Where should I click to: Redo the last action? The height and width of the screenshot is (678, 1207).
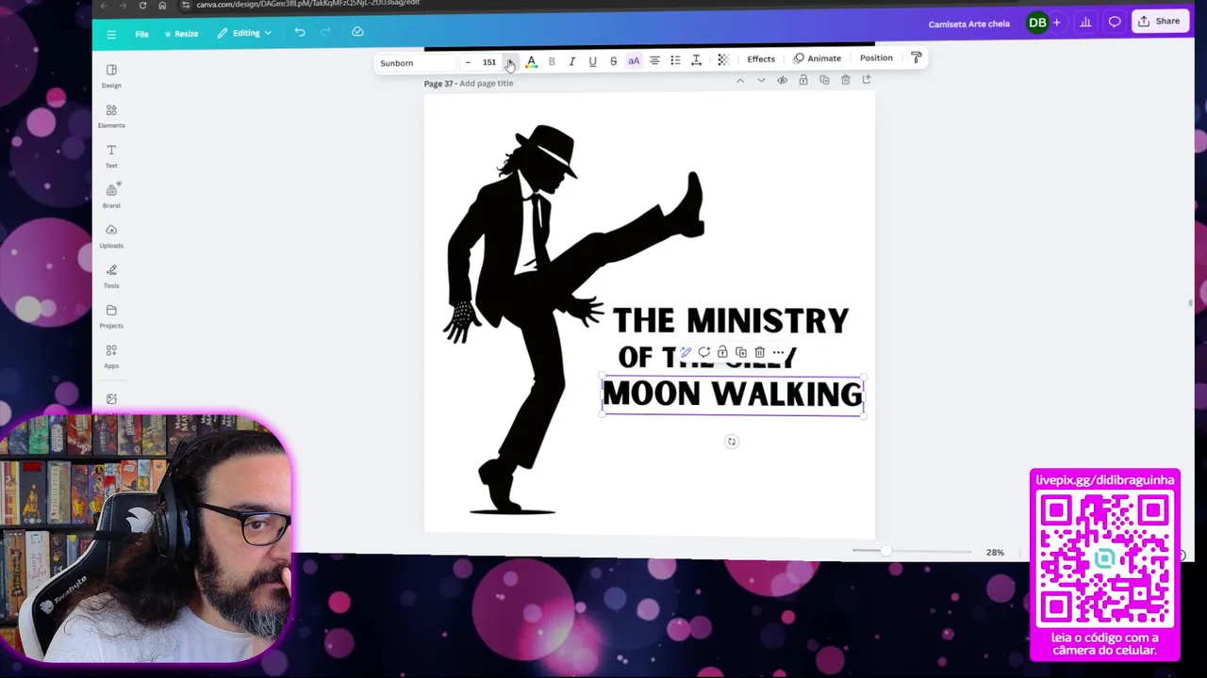(x=325, y=32)
